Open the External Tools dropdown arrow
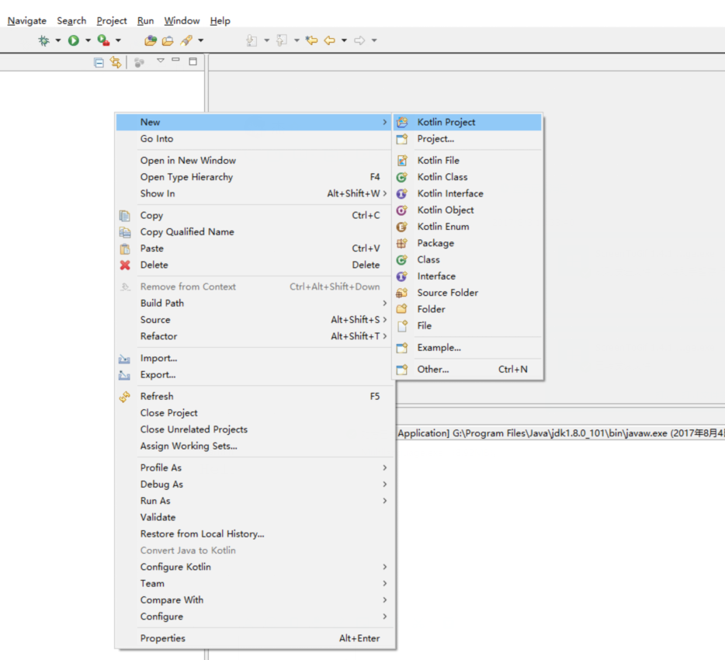725x660 pixels. (118, 40)
